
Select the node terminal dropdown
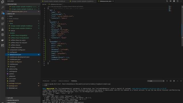(x=156, y=81)
